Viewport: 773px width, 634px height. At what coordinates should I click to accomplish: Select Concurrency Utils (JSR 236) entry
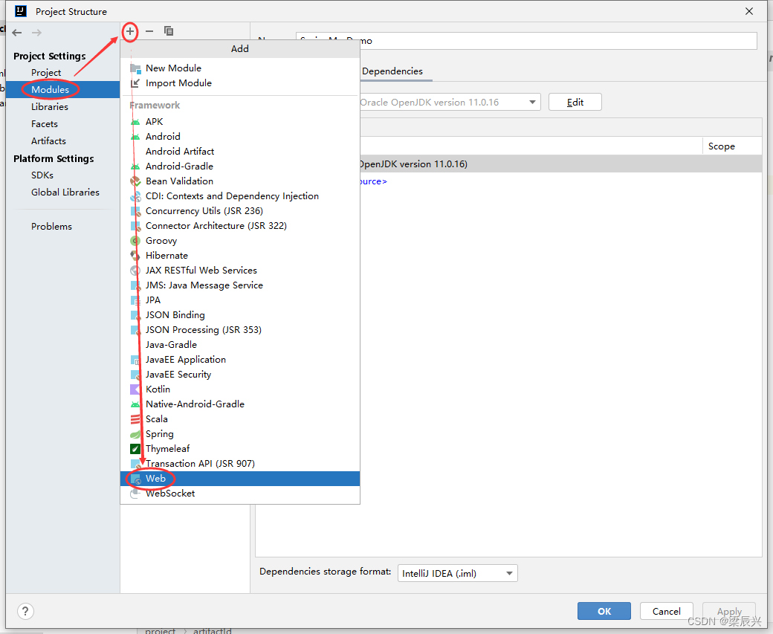pos(240,211)
